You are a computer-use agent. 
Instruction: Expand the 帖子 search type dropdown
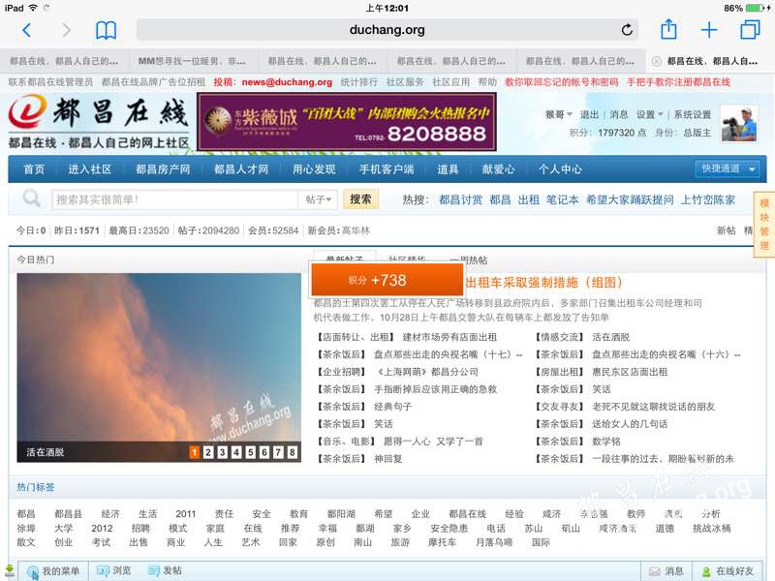pyautogui.click(x=319, y=199)
